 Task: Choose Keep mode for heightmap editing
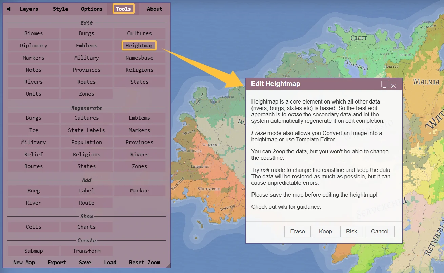(325, 231)
